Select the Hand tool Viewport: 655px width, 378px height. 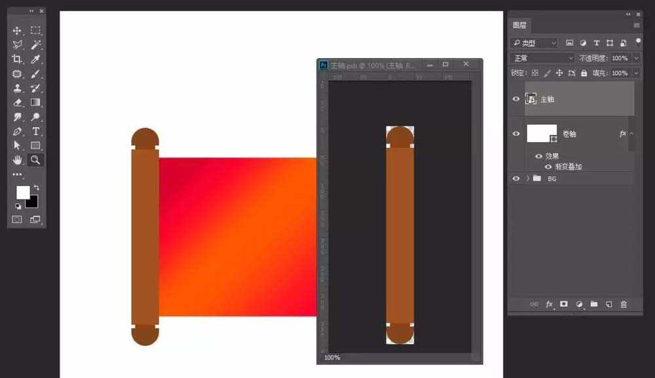click(16, 160)
